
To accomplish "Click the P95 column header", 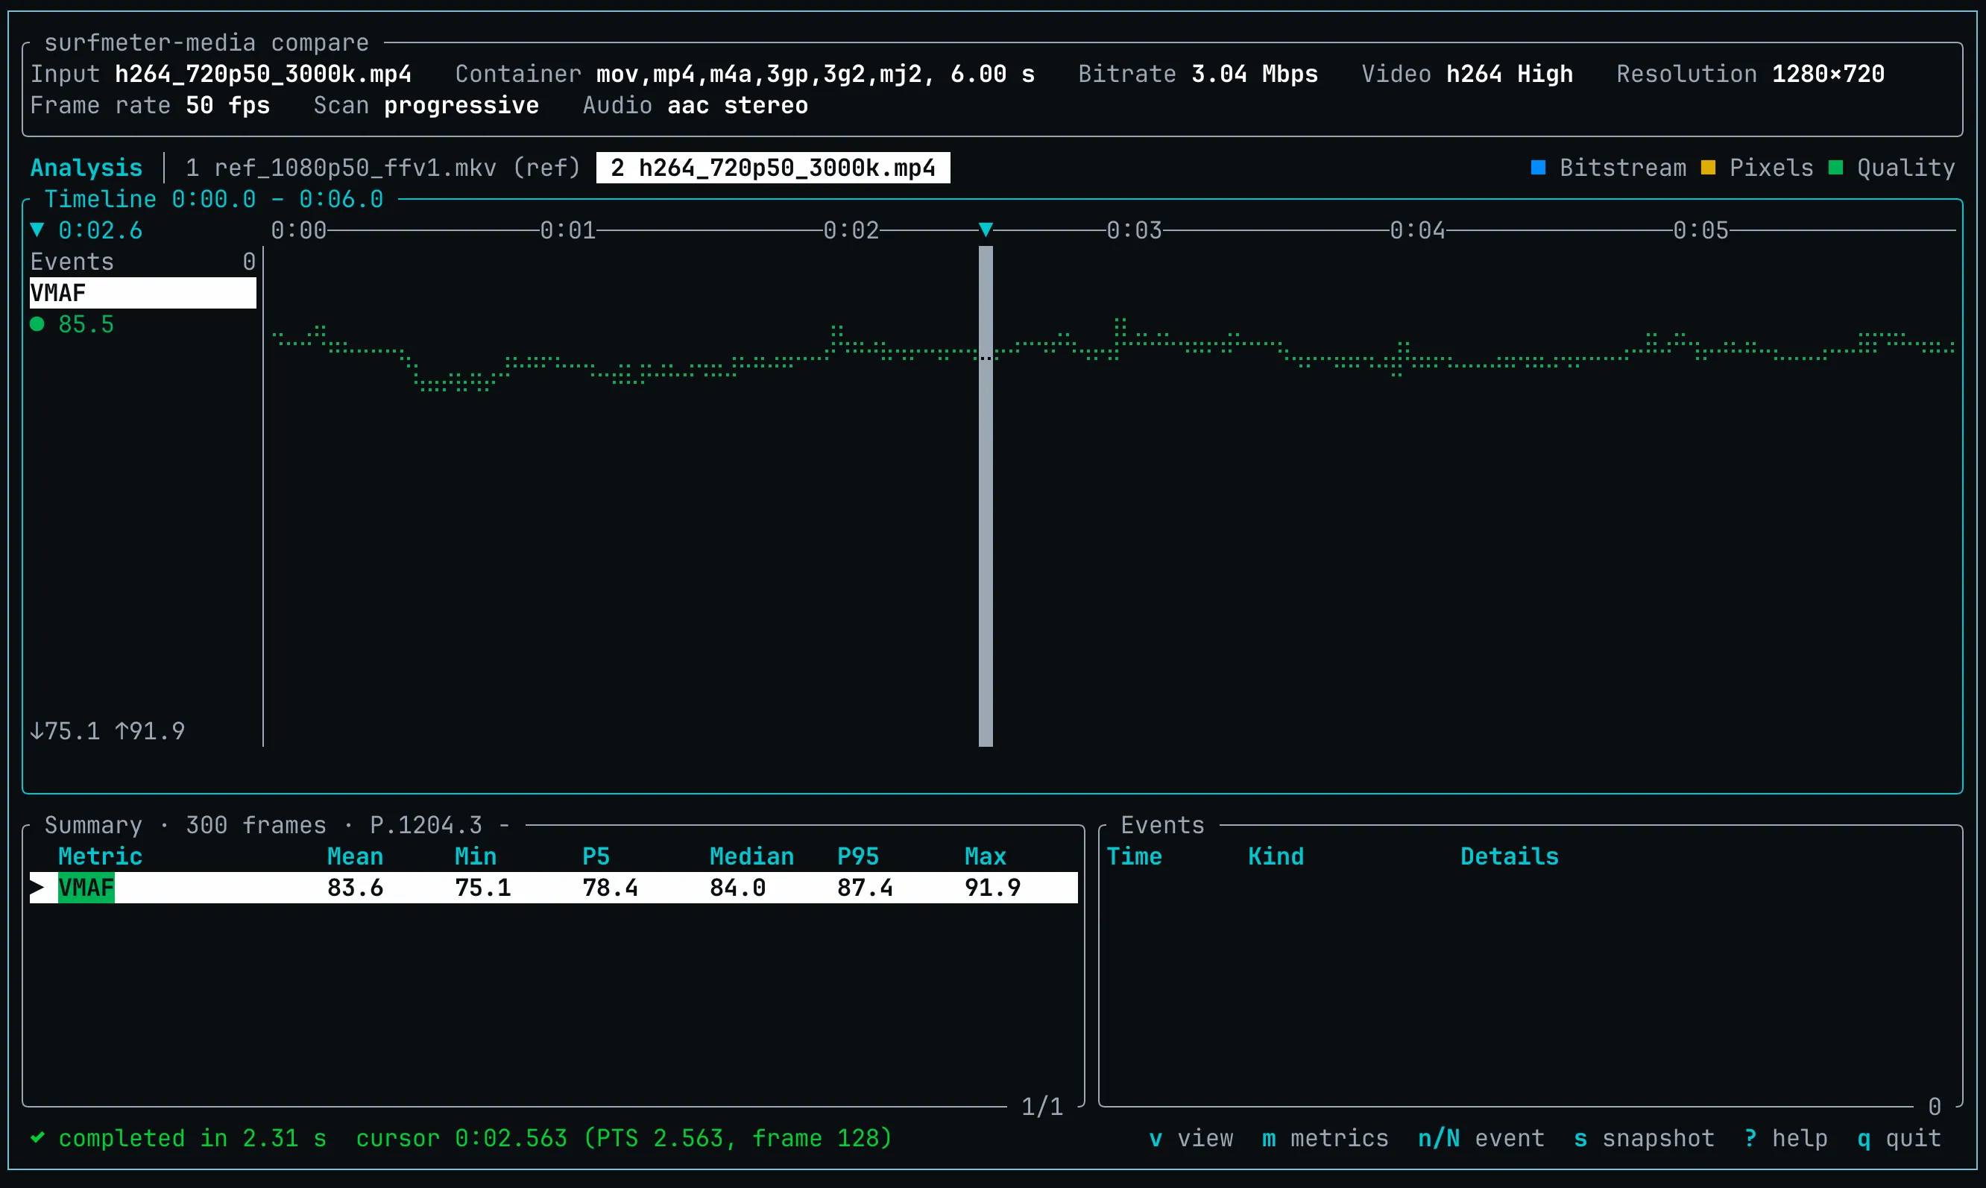I will 857,856.
